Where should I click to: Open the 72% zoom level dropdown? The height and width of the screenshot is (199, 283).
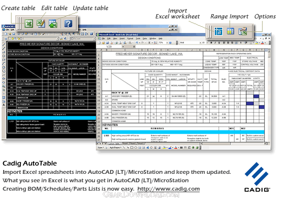coord(167,43)
